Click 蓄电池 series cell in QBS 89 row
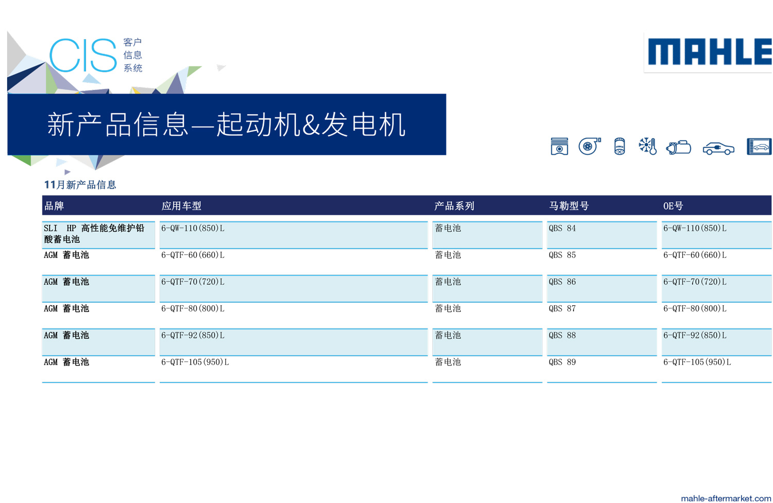This screenshot has width=773, height=503. pyautogui.click(x=487, y=369)
